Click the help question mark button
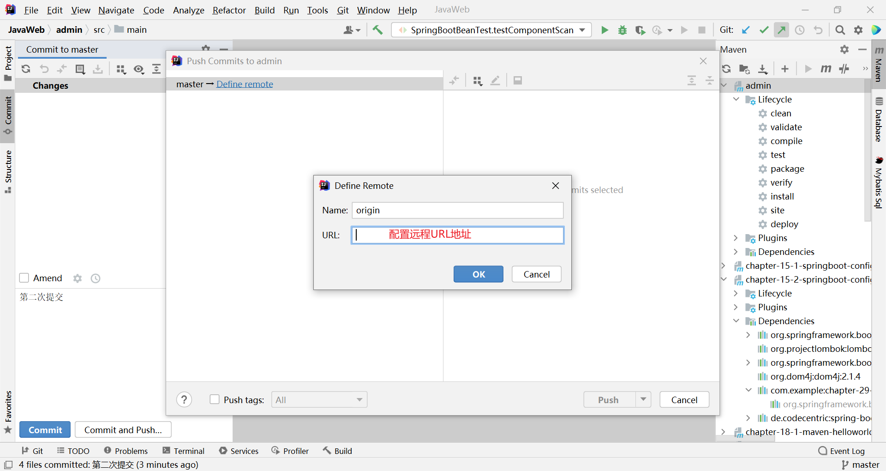Image resolution: width=886 pixels, height=471 pixels. tap(184, 399)
